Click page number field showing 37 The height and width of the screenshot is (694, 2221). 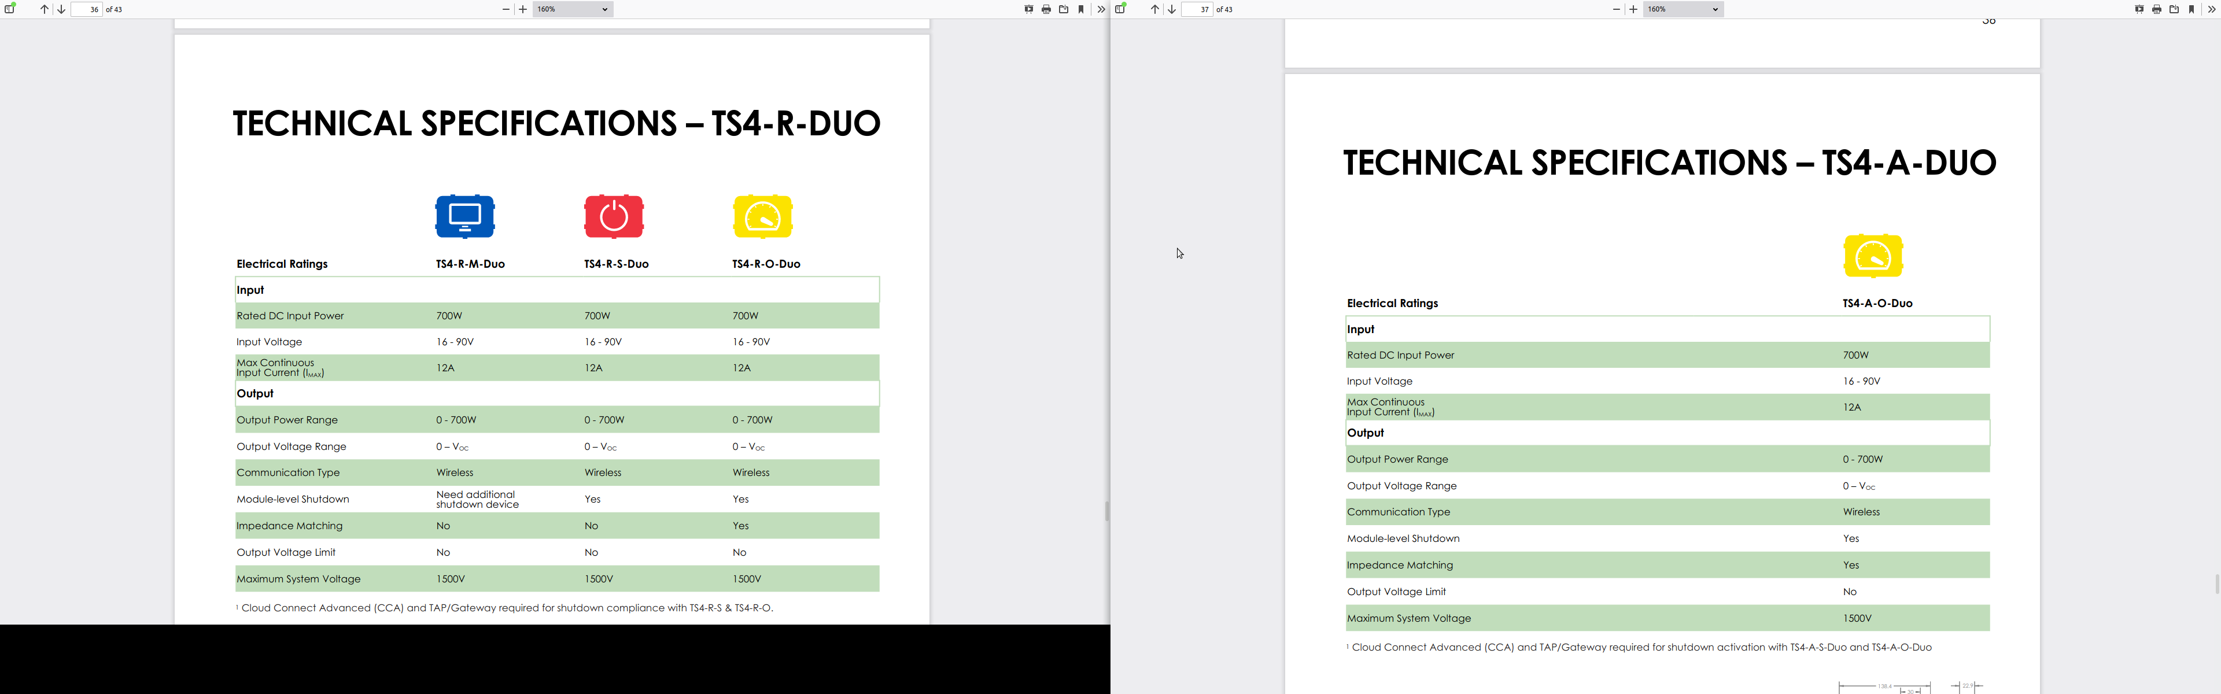pos(1197,9)
